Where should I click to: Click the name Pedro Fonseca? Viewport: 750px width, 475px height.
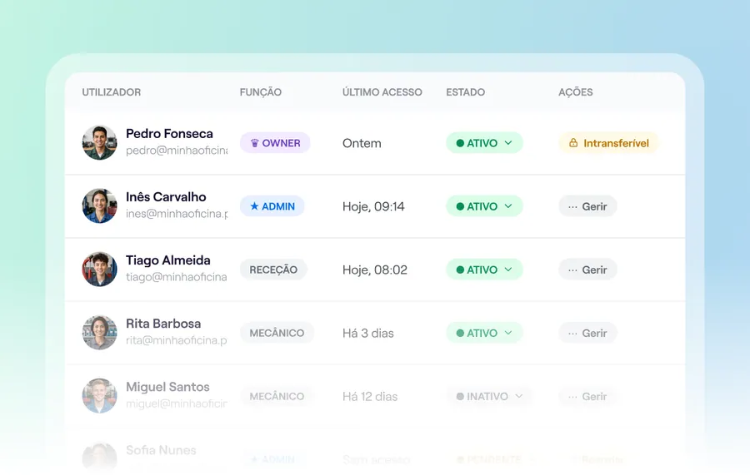169,134
